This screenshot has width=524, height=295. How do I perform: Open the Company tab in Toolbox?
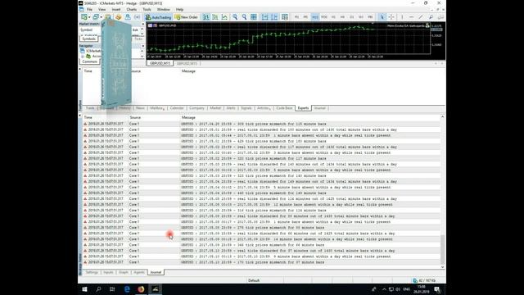(196, 108)
